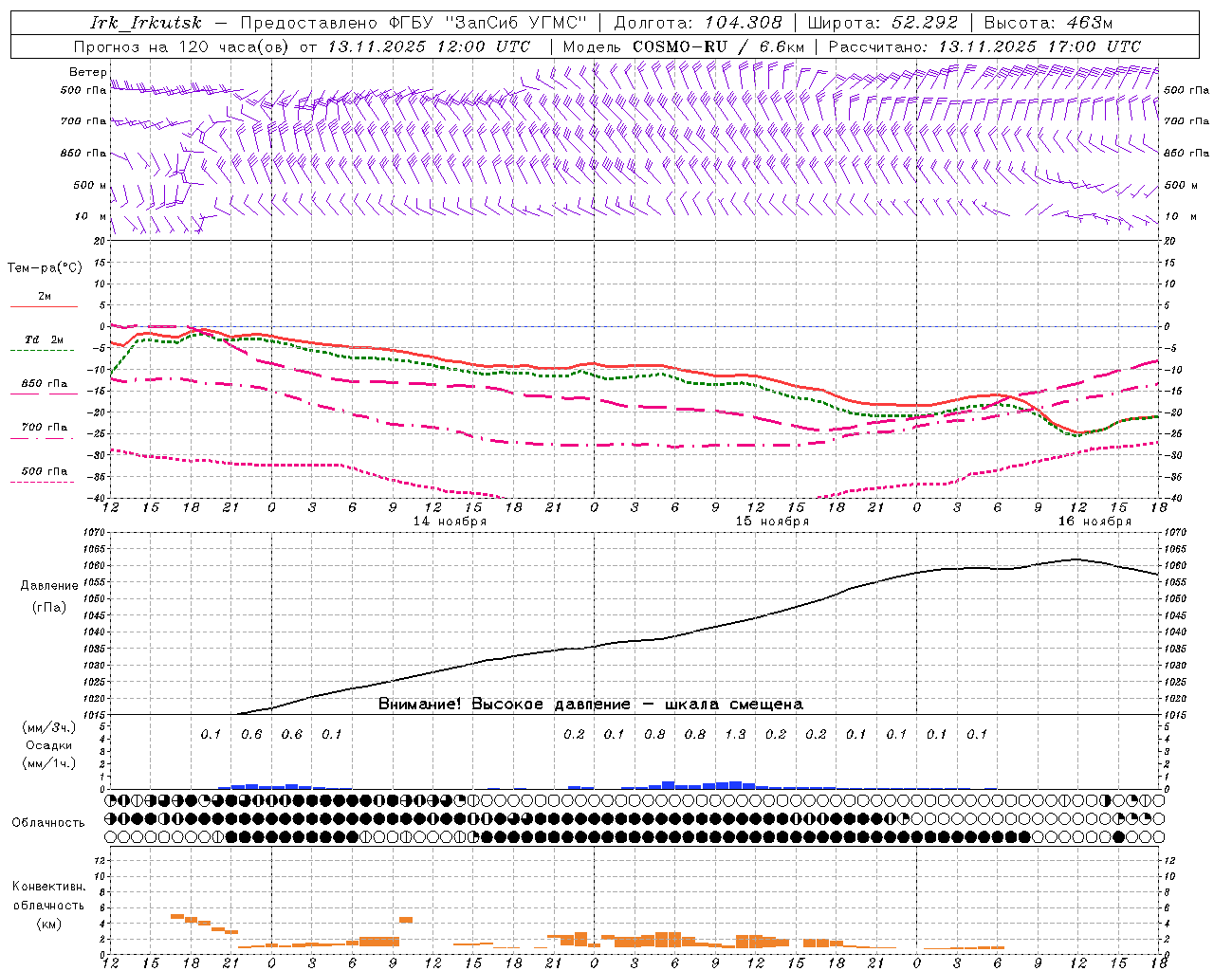Select the cloud cover label "Облачность"

pyautogui.click(x=48, y=822)
